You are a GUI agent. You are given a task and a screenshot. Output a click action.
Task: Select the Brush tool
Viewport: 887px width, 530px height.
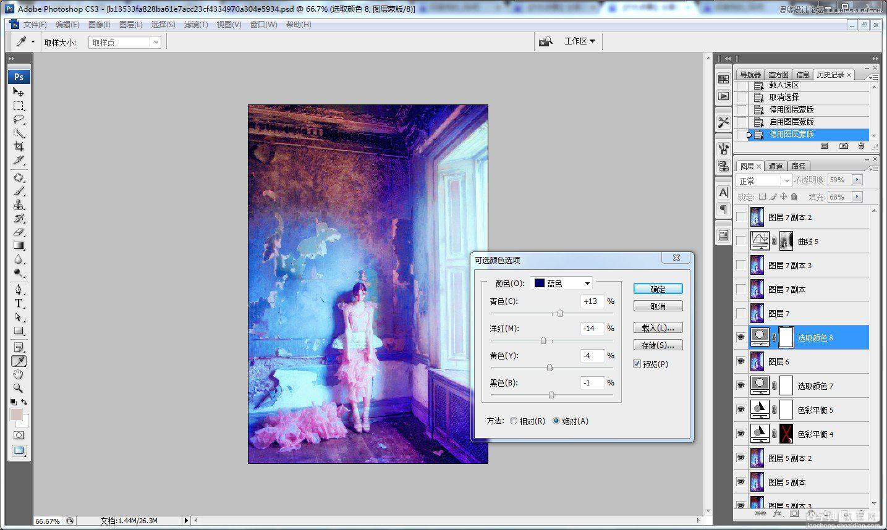[x=19, y=191]
